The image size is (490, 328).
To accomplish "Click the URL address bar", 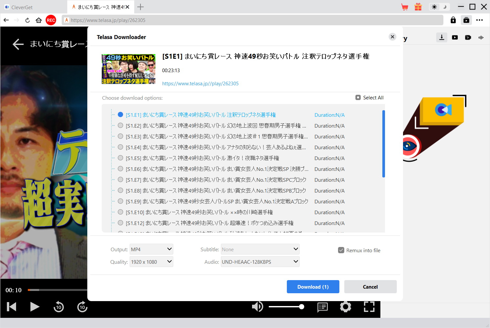I will (x=252, y=20).
